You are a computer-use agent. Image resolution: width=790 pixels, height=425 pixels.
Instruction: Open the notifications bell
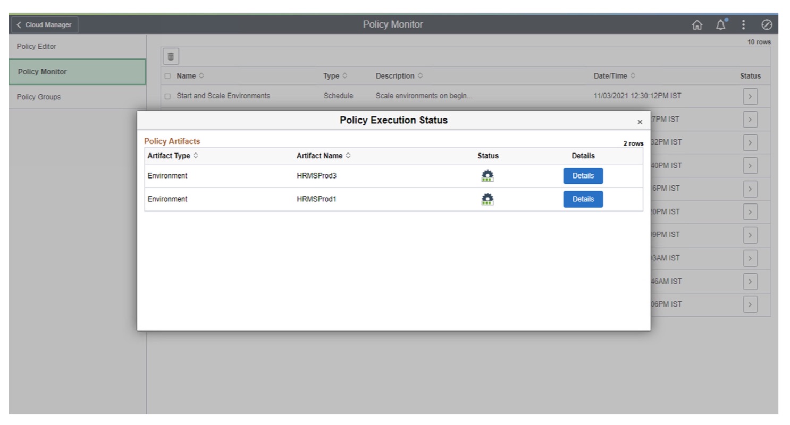[x=721, y=24]
